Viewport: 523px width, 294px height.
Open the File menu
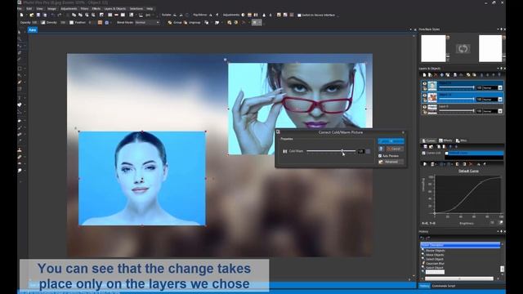[x=20, y=9]
